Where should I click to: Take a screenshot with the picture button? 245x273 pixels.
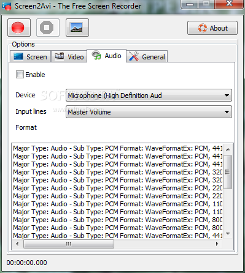[x=77, y=28]
